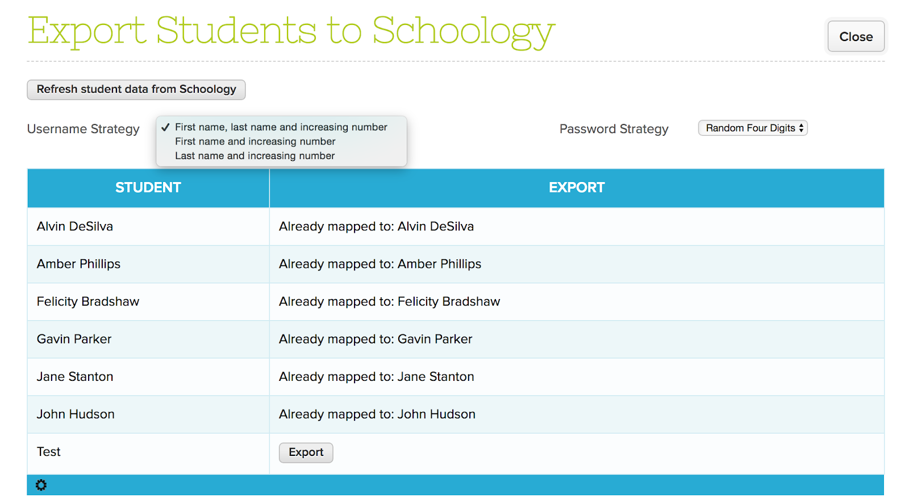Click Gavin Parker student name

point(74,339)
